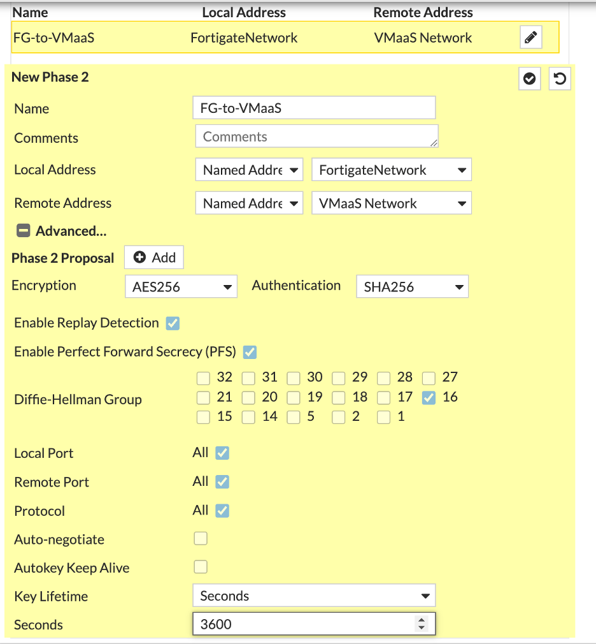
Task: Select Diffie-Hellman Group 14 checkbox
Action: [248, 418]
